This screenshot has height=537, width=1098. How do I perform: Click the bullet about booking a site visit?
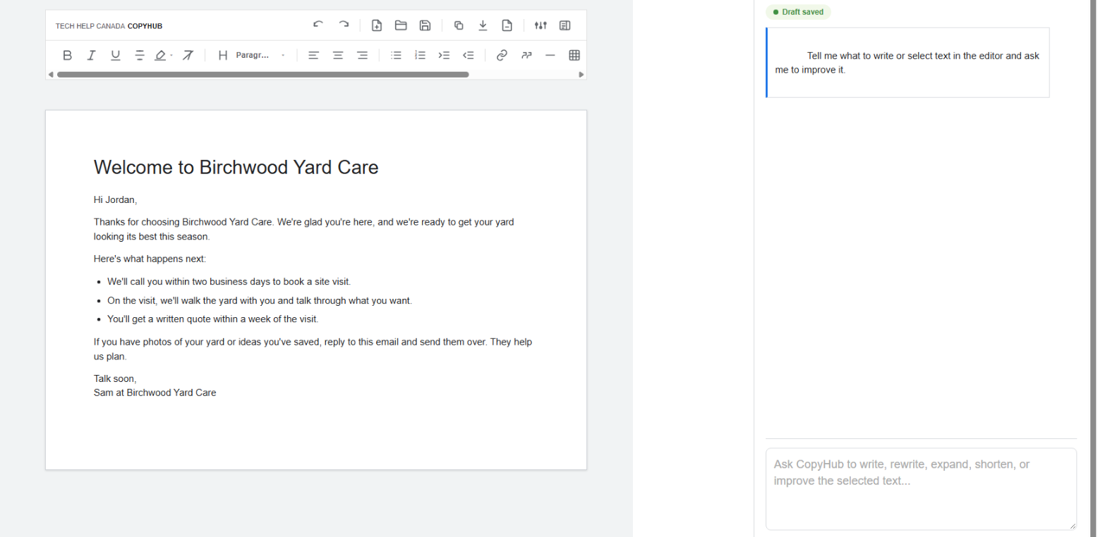click(x=229, y=282)
